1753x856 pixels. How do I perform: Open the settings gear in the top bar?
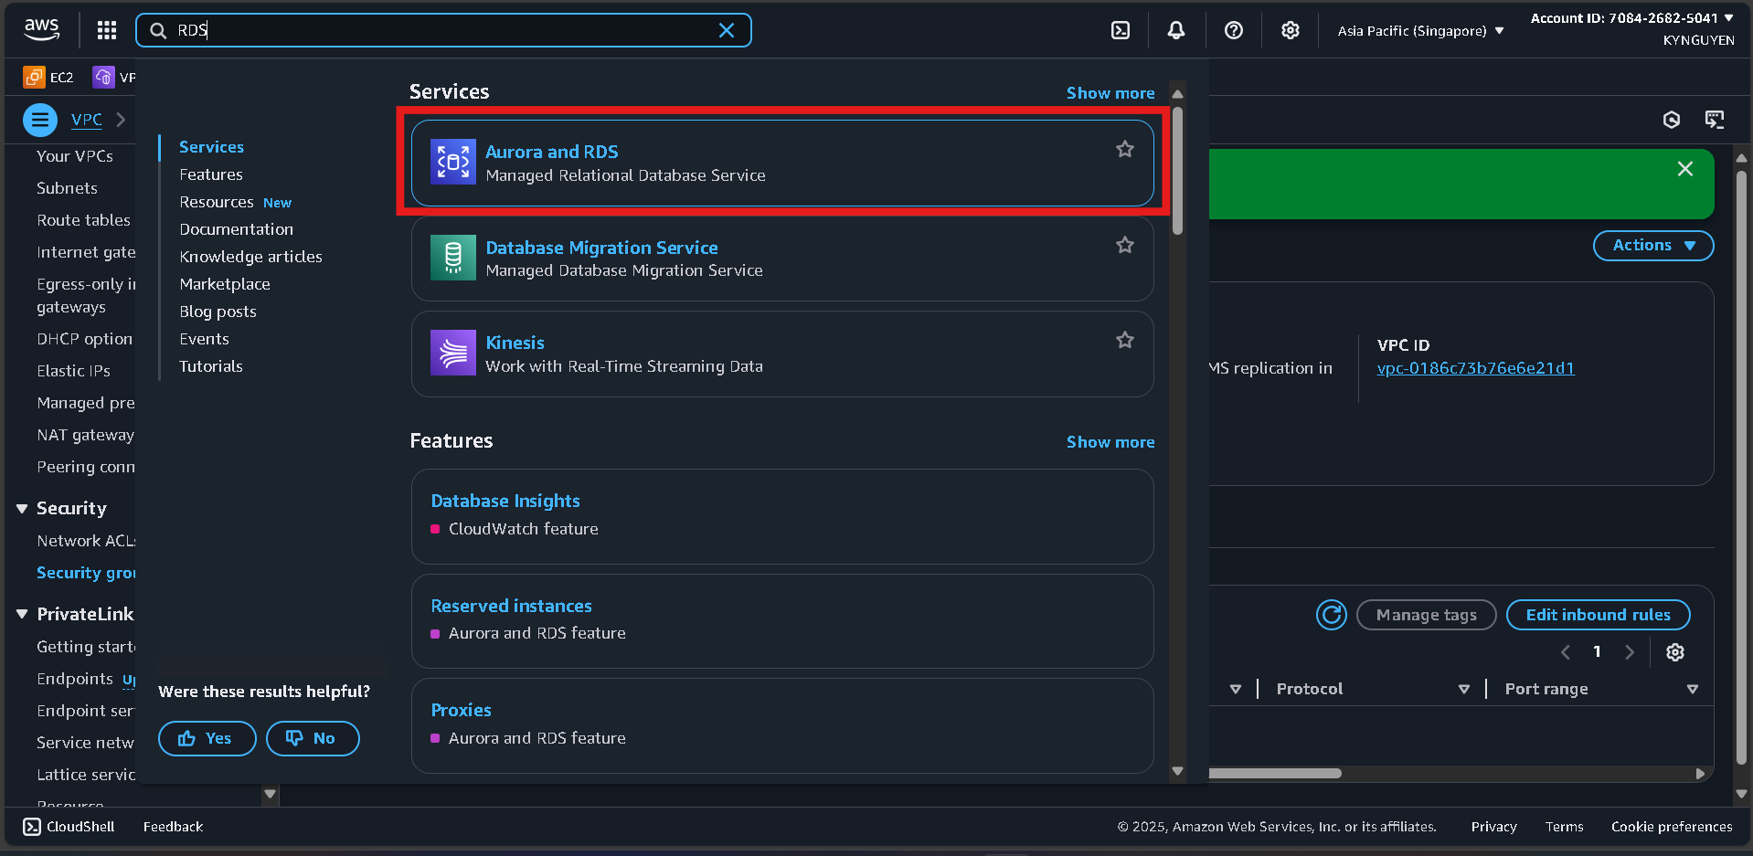[1290, 30]
